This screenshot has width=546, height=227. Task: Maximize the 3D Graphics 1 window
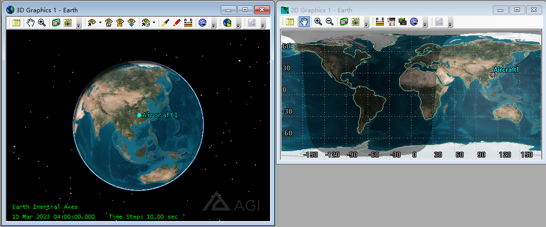point(245,10)
